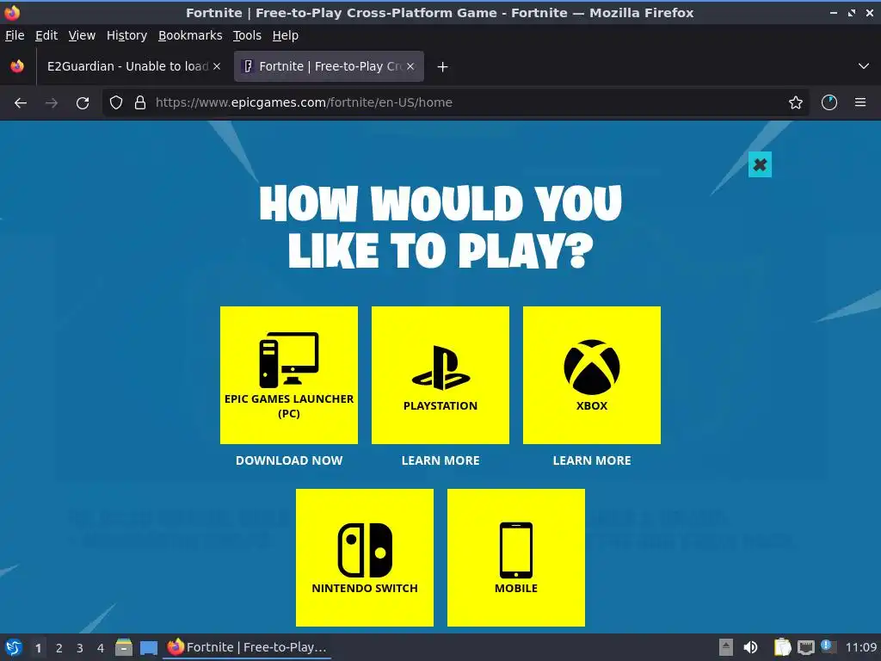
Task: Click Learn More under PlayStation
Action: (440, 460)
